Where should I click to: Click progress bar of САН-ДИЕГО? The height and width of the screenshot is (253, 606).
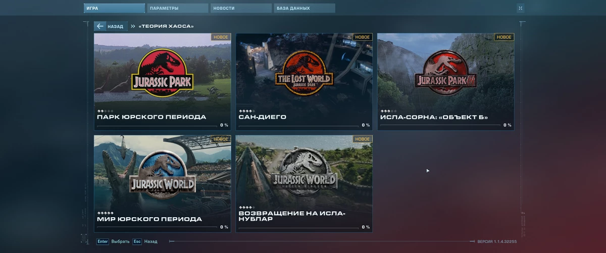click(298, 125)
